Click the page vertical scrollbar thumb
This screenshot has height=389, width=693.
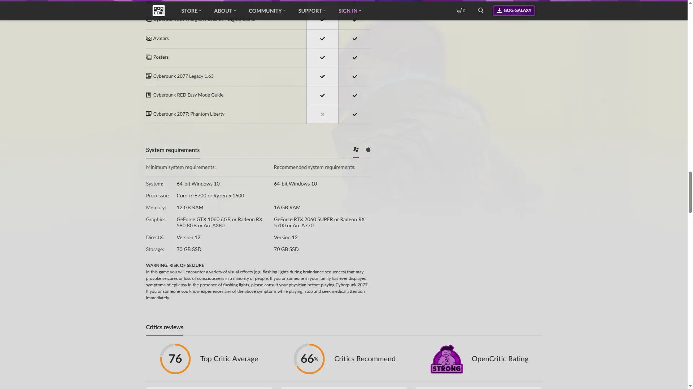coord(690,192)
